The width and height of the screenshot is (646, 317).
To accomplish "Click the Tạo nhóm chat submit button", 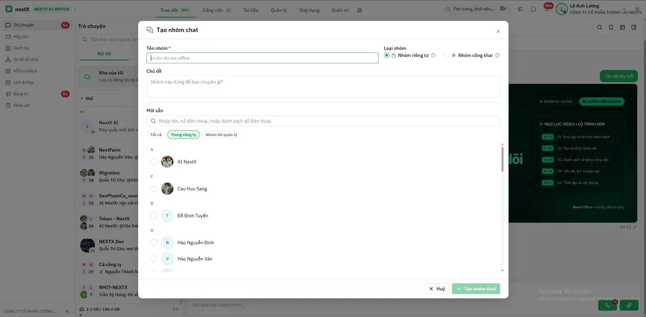I will 476,289.
